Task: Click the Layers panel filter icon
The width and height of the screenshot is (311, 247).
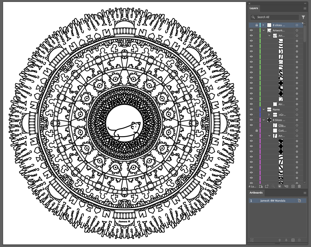Action: (x=303, y=17)
